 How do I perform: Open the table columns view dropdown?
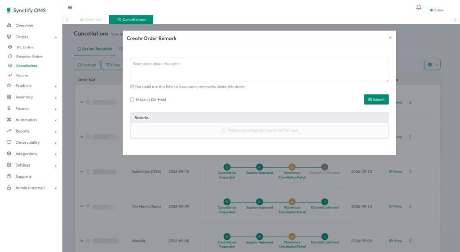coord(432,65)
